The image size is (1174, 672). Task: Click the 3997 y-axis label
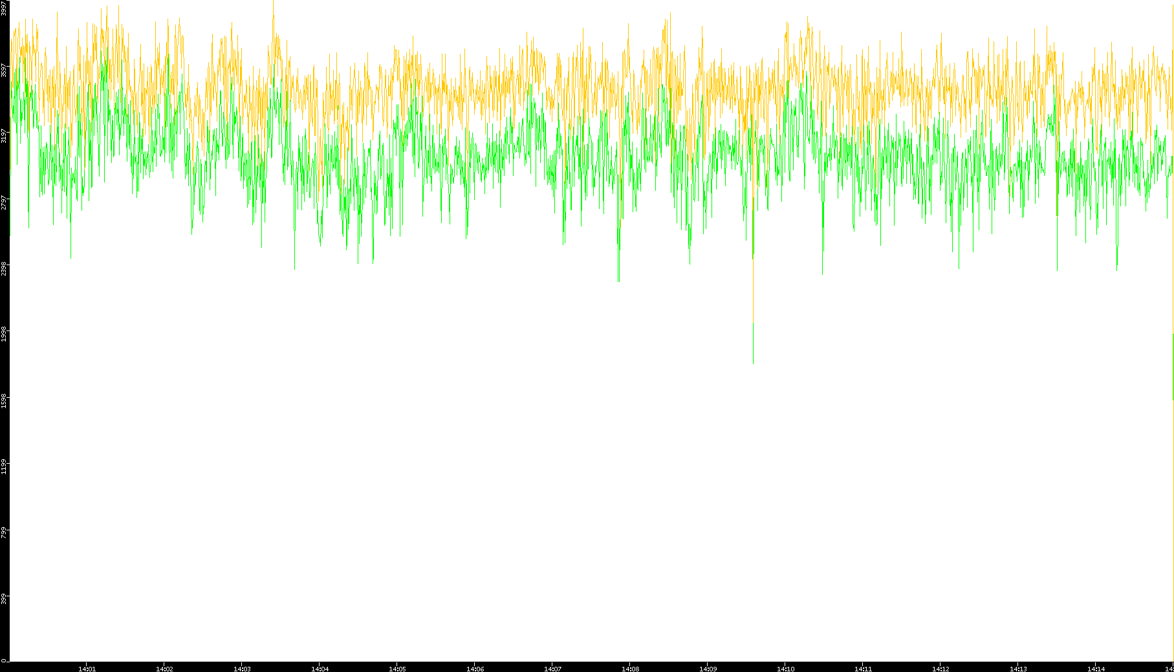click(x=5, y=8)
